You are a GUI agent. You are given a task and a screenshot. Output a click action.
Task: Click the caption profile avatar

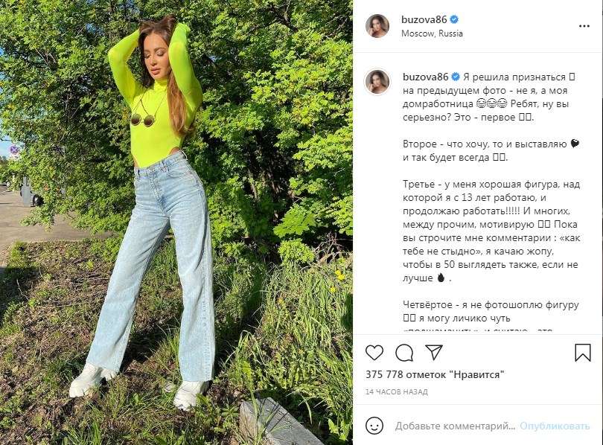point(377,83)
